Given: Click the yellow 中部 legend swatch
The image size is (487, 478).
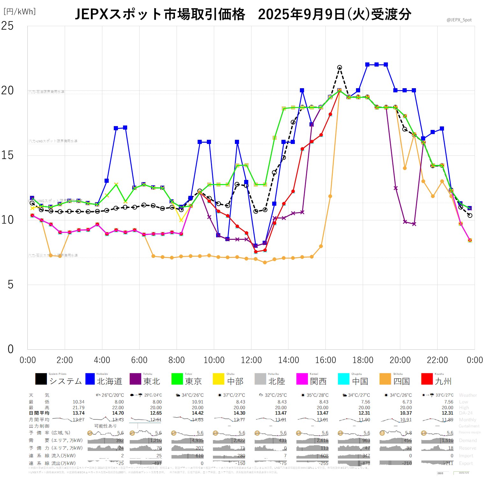Looking at the screenshot, I should tap(219, 379).
